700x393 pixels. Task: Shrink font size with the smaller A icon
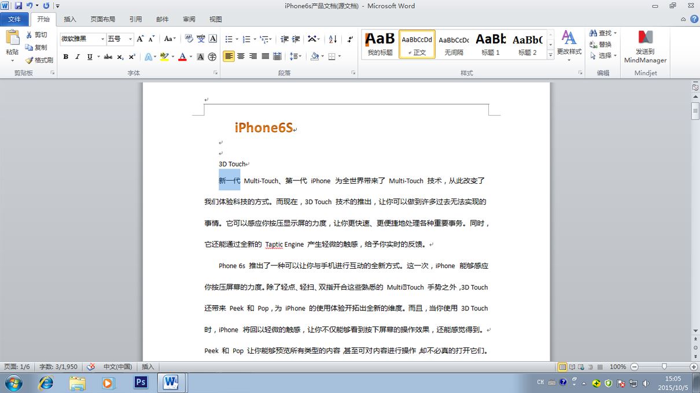151,39
